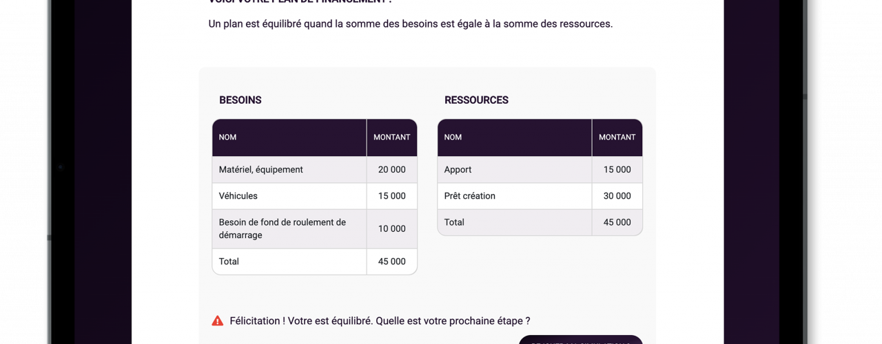
Task: Click the dark rounded button under the congratulation message
Action: point(580,340)
